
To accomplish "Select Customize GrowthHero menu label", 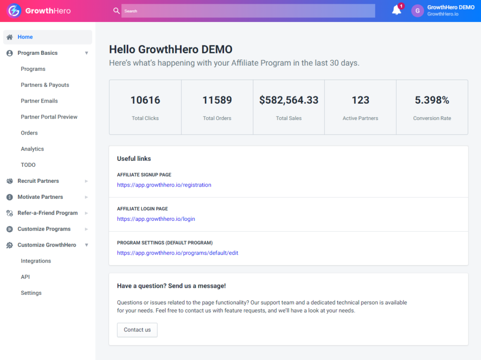I will [x=47, y=245].
